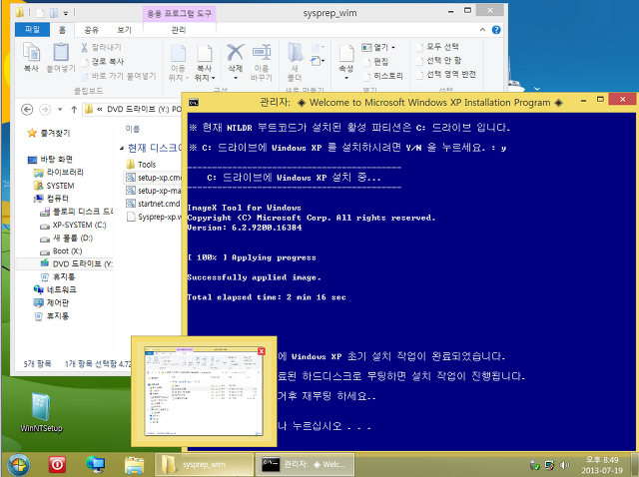Image resolution: width=639 pixels, height=477 pixels.
Task: Open Explorer help question mark icon
Action: [x=496, y=29]
